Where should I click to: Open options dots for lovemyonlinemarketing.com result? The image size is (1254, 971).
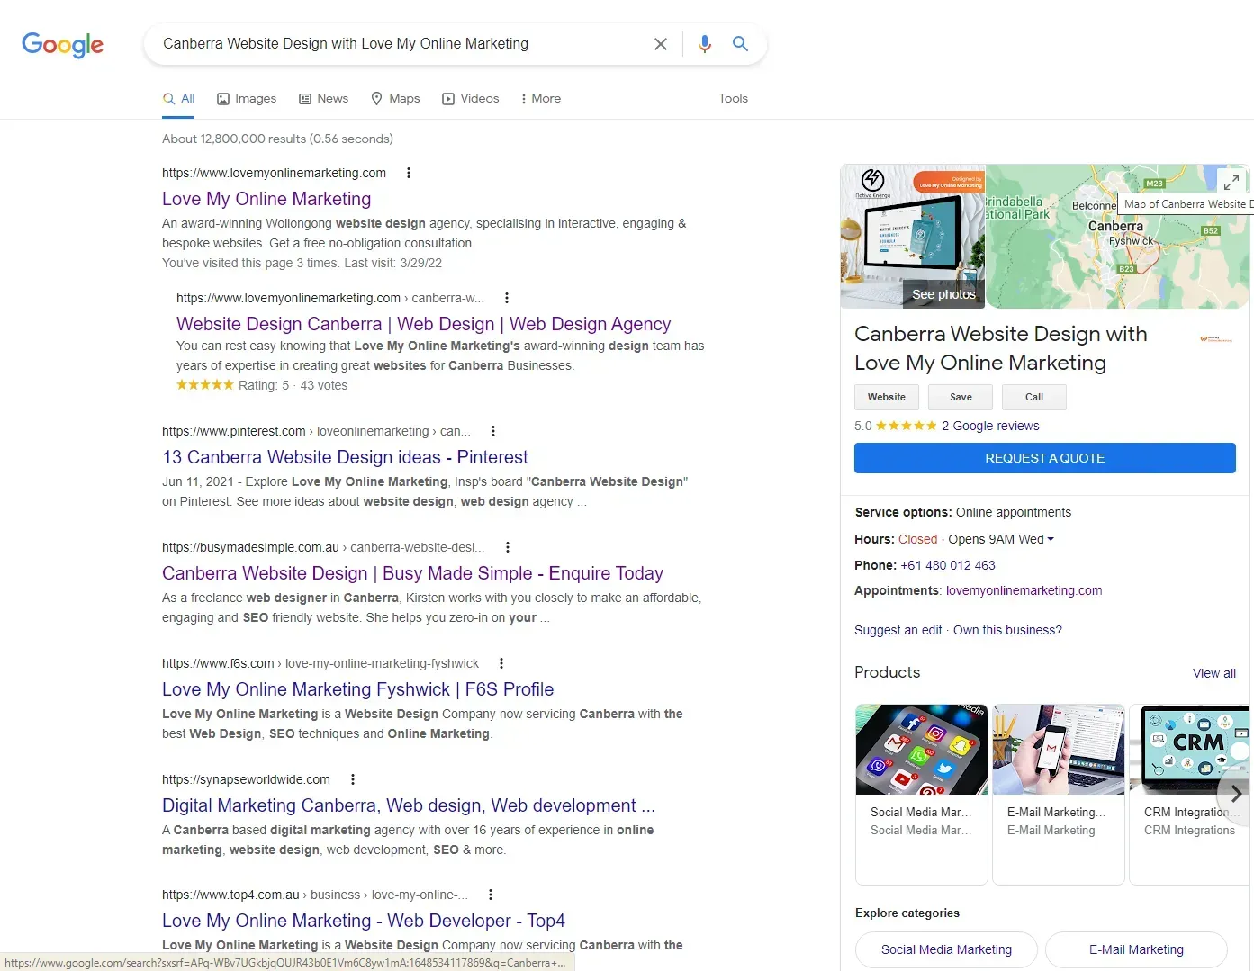[409, 173]
